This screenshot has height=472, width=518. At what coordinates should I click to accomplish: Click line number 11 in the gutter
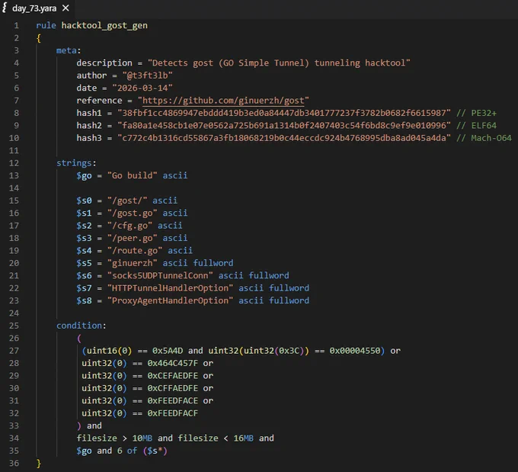14,150
